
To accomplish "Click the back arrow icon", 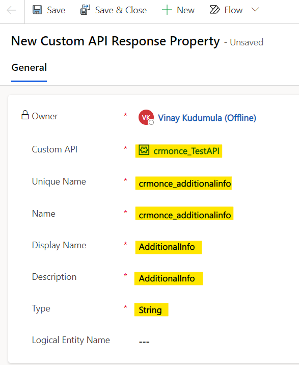I will tap(11, 10).
